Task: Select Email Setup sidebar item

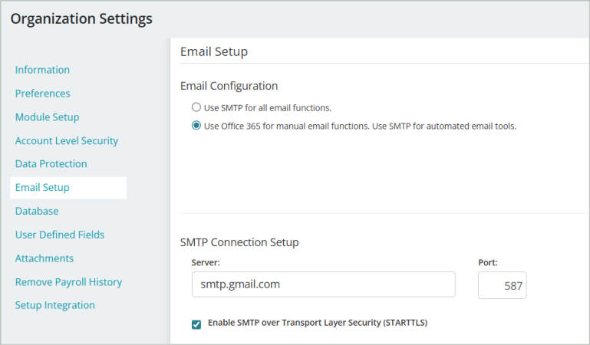Action: click(x=68, y=188)
